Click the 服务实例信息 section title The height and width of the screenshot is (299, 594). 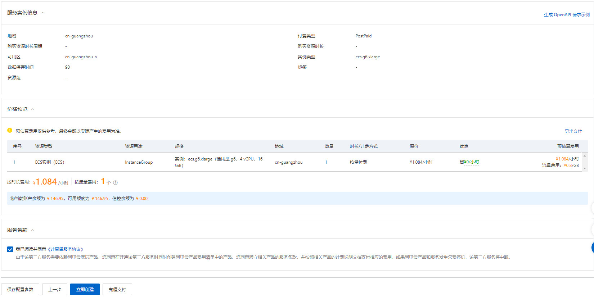click(x=22, y=13)
